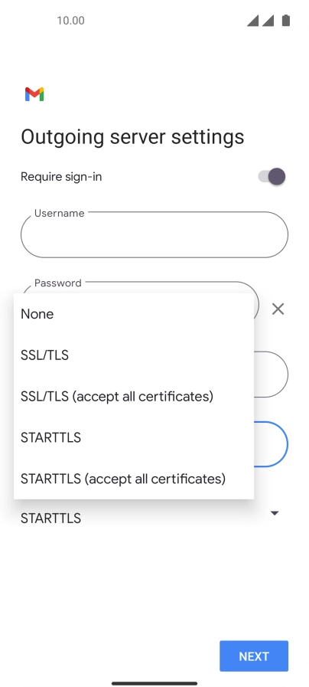Click the Gmail logo icon
Screen dimensions: 309x687
click(34, 94)
